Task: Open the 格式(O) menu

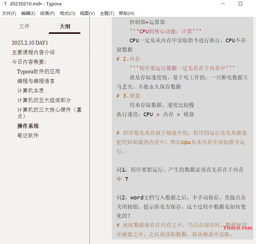Action: [x=67, y=13]
